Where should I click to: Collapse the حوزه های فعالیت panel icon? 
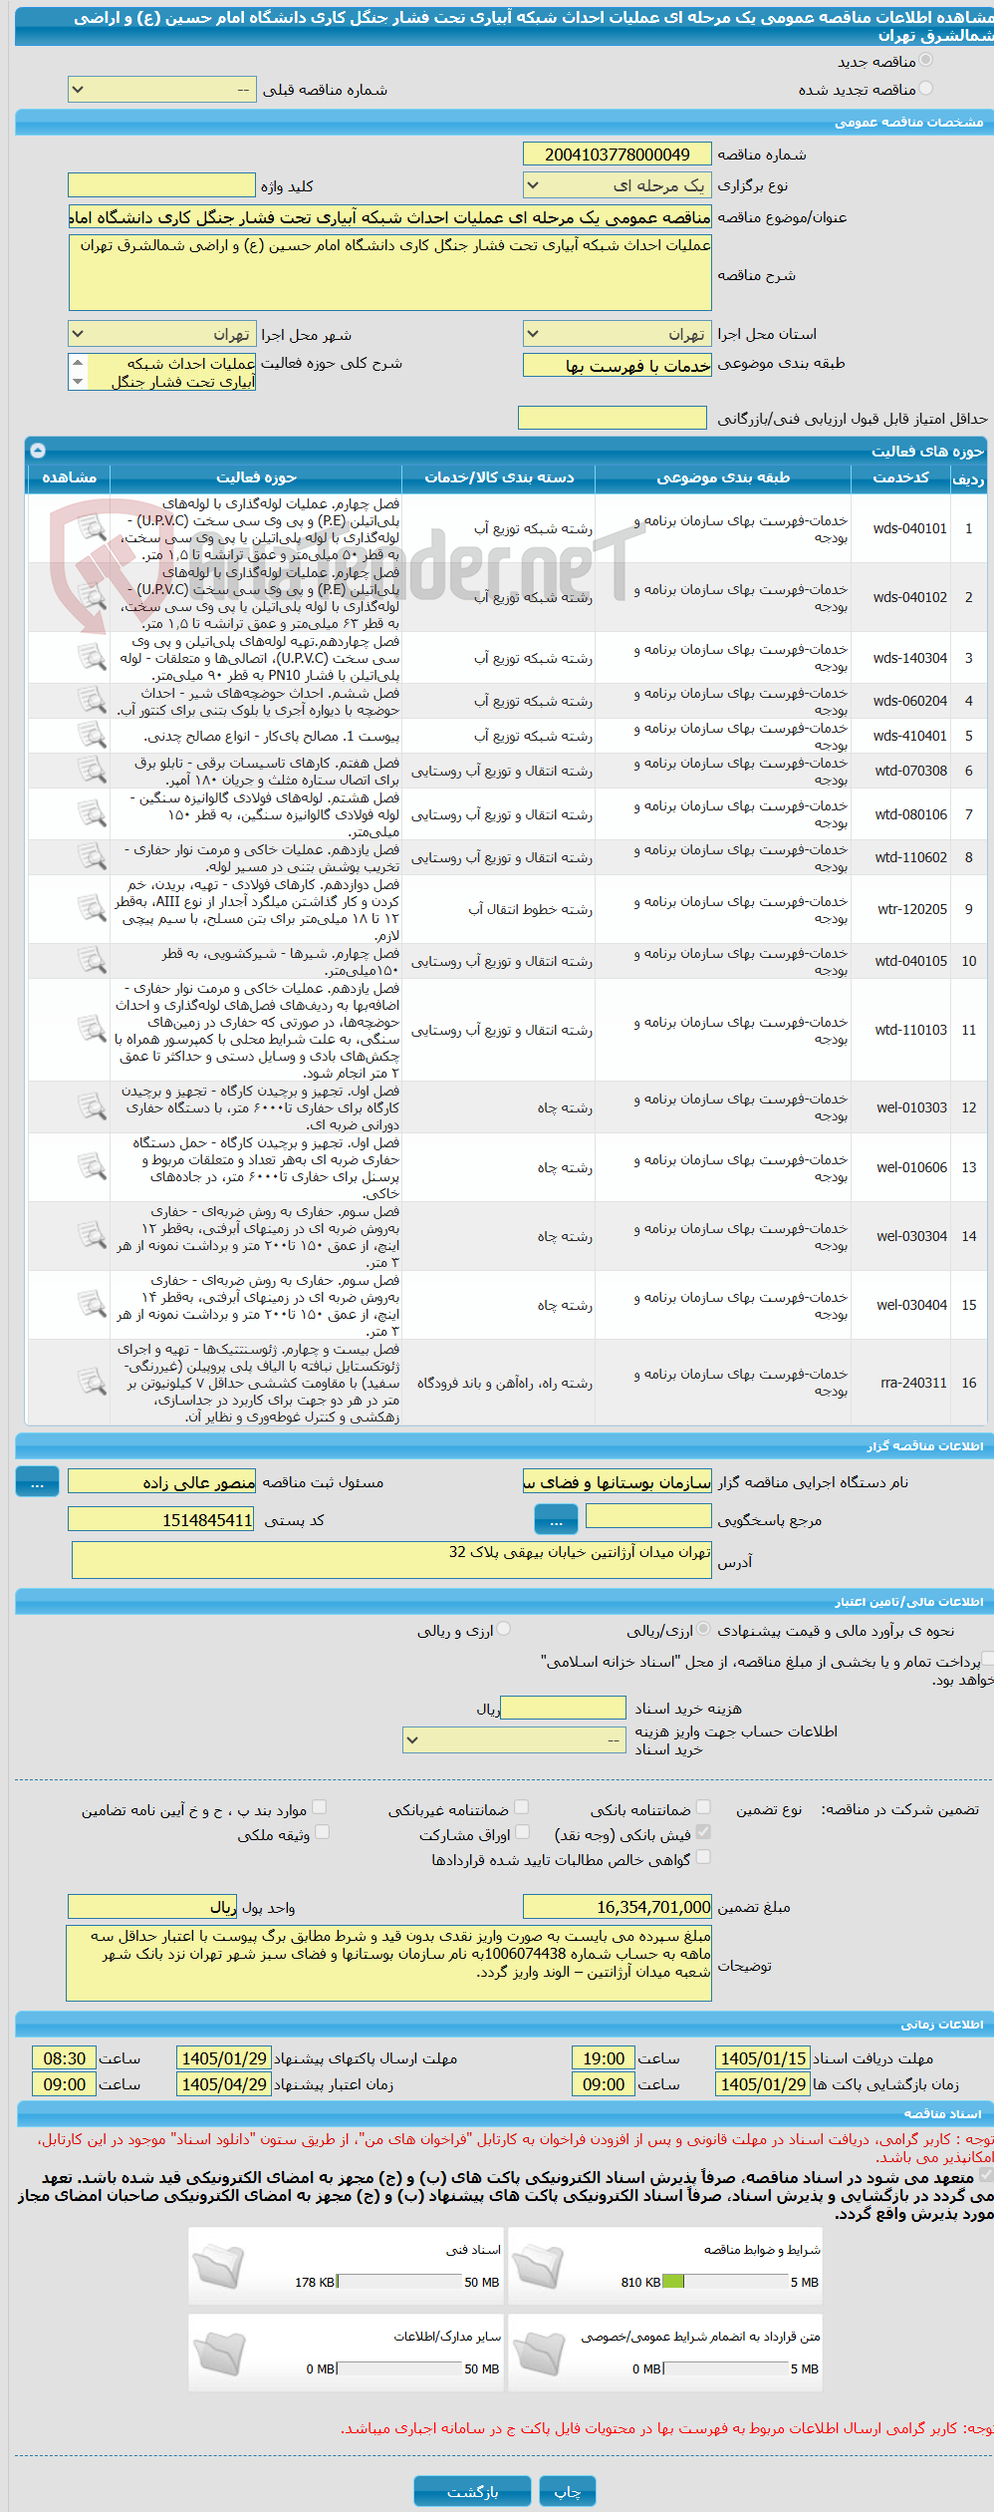point(38,451)
